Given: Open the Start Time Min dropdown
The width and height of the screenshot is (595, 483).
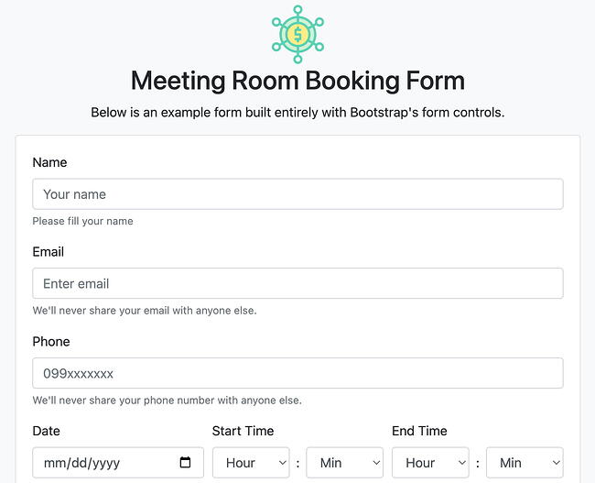Looking at the screenshot, I should tap(344, 463).
